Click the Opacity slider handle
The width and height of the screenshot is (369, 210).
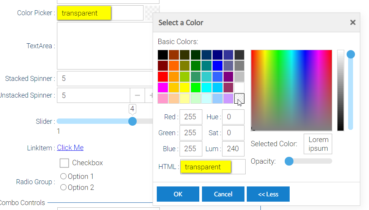(289, 161)
